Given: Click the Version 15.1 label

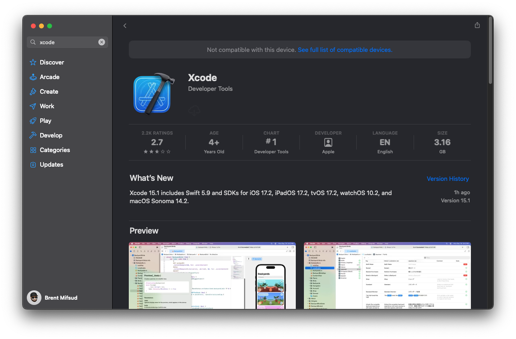Looking at the screenshot, I should (455, 201).
